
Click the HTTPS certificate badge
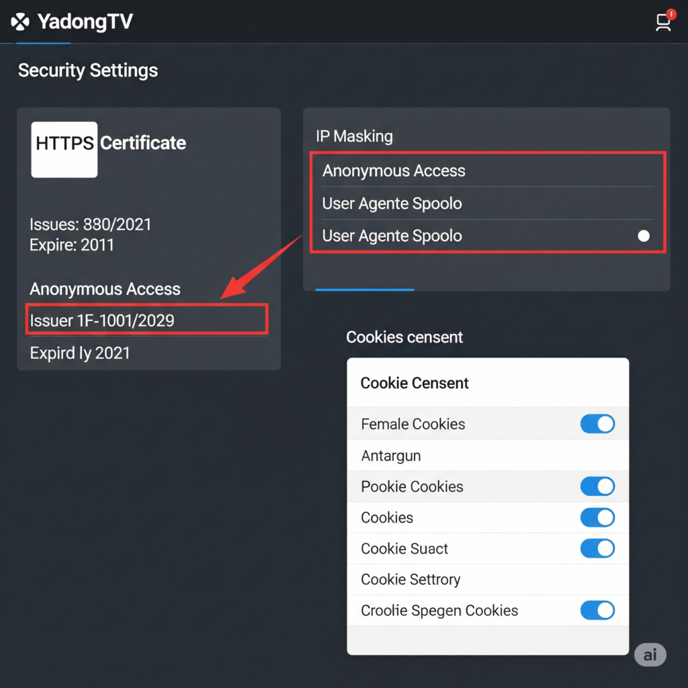click(x=64, y=149)
